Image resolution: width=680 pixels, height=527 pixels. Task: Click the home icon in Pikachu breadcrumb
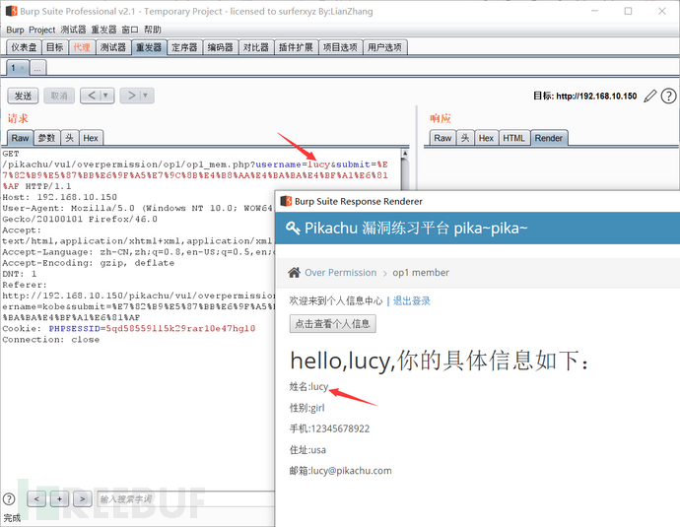click(294, 272)
